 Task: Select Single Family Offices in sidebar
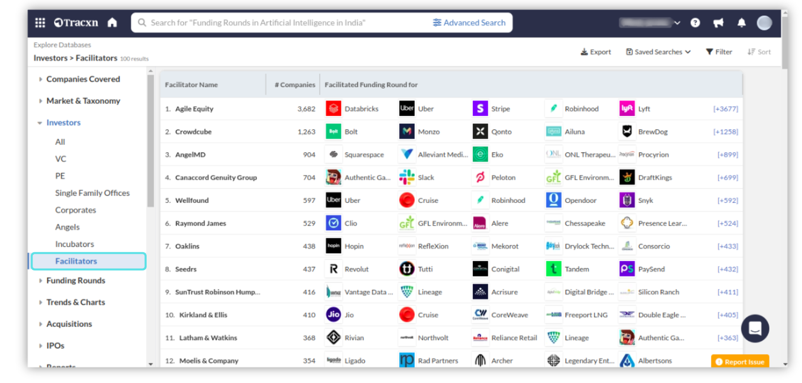coord(92,193)
